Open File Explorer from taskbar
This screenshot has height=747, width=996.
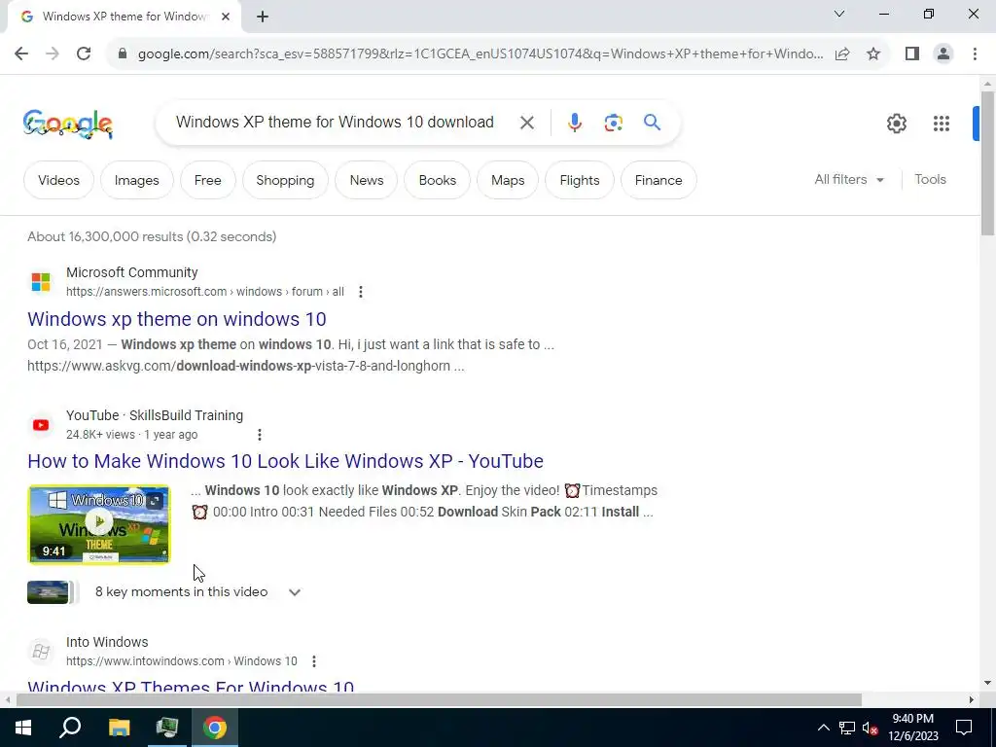click(x=119, y=728)
